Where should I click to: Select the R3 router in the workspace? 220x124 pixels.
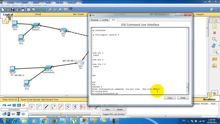pos(64,31)
